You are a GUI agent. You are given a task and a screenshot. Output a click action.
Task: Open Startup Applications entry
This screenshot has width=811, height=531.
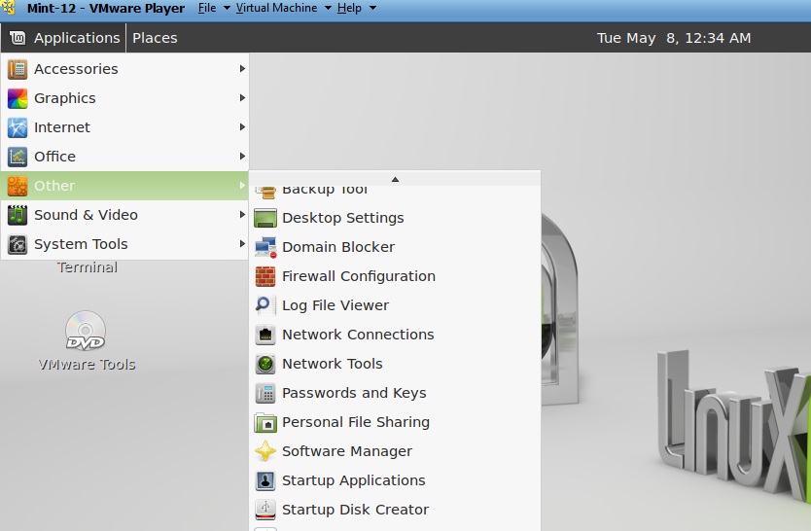(395, 480)
